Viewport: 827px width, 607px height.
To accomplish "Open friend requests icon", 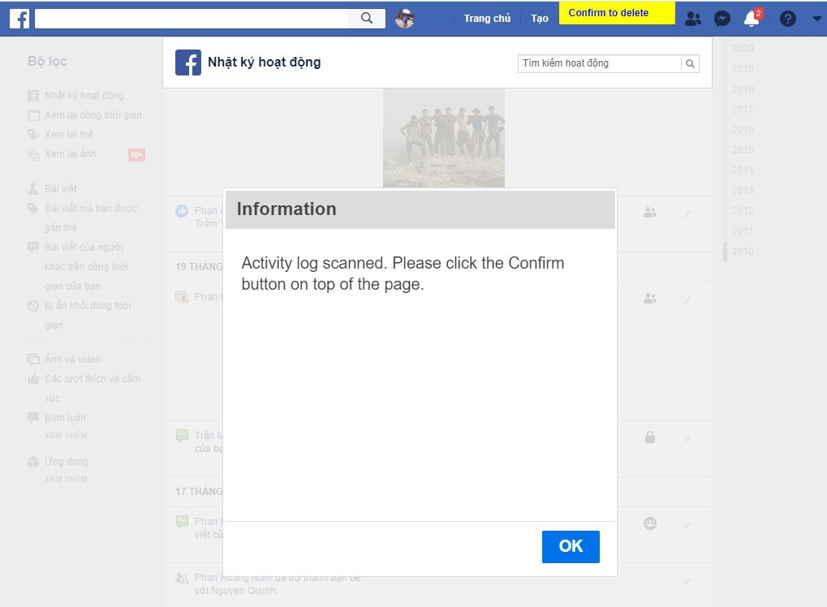I will click(692, 19).
